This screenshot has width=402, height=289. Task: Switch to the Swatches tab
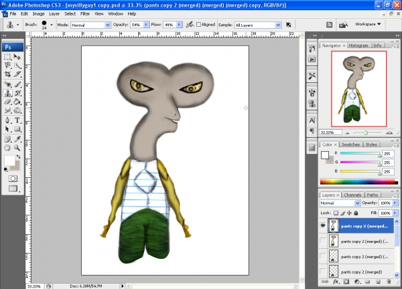tap(350, 144)
